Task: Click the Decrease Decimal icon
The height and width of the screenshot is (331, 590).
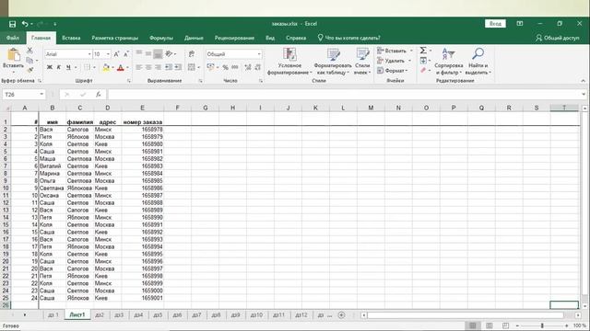Action: [258, 67]
